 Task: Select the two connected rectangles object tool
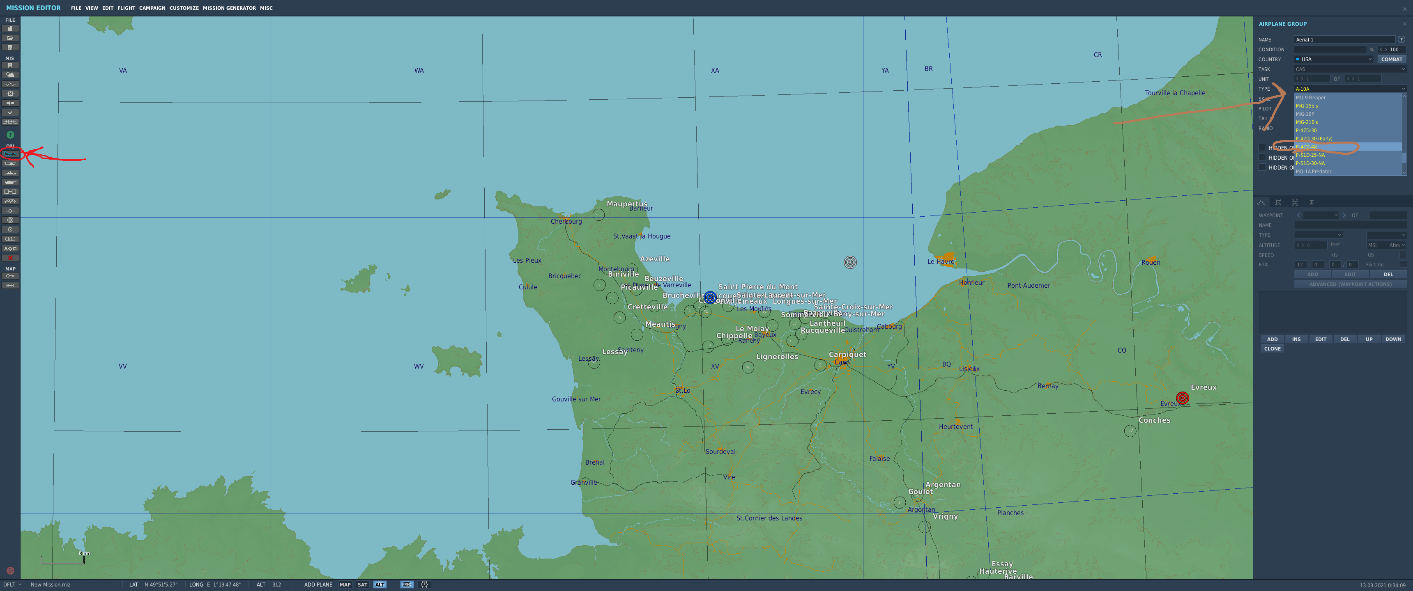pyautogui.click(x=10, y=192)
